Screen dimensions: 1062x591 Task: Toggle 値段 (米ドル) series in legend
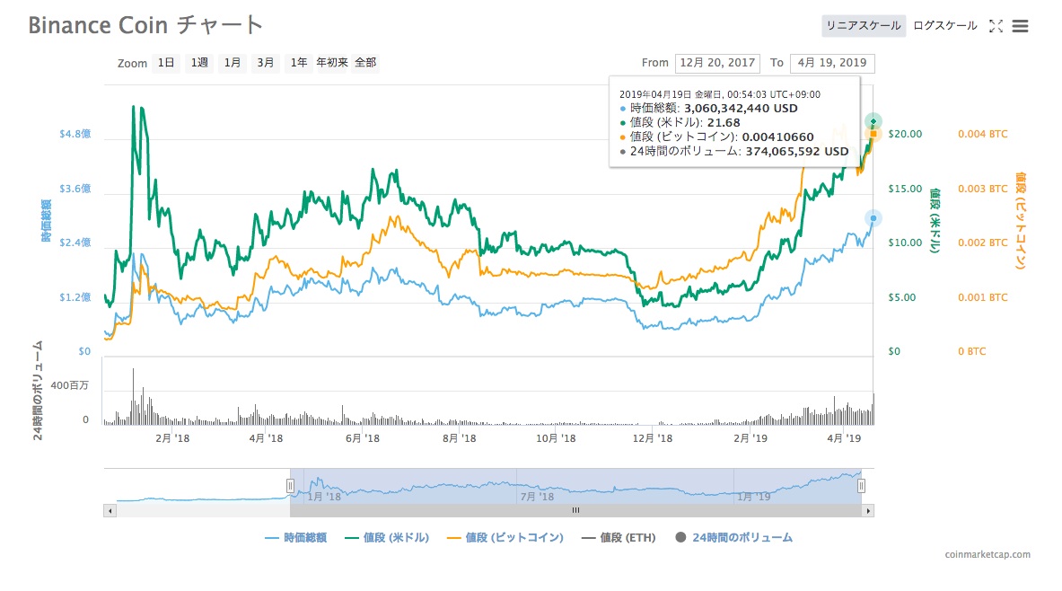[x=387, y=537]
